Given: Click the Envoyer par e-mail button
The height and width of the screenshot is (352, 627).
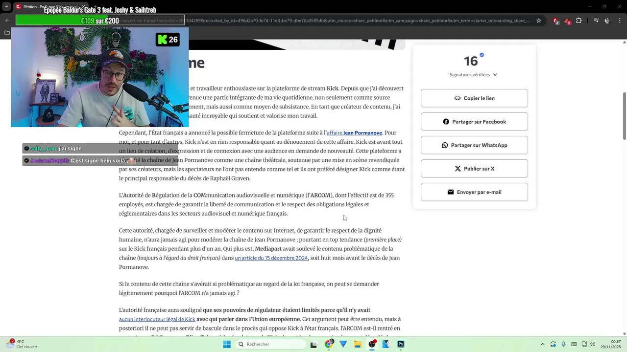Looking at the screenshot, I should [x=474, y=192].
